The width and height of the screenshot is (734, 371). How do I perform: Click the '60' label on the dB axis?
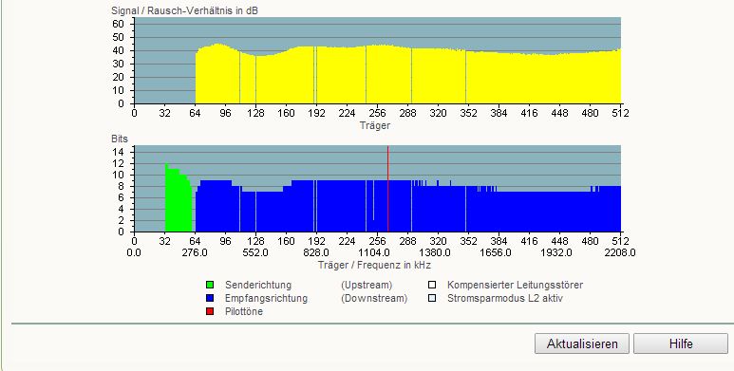pos(118,24)
